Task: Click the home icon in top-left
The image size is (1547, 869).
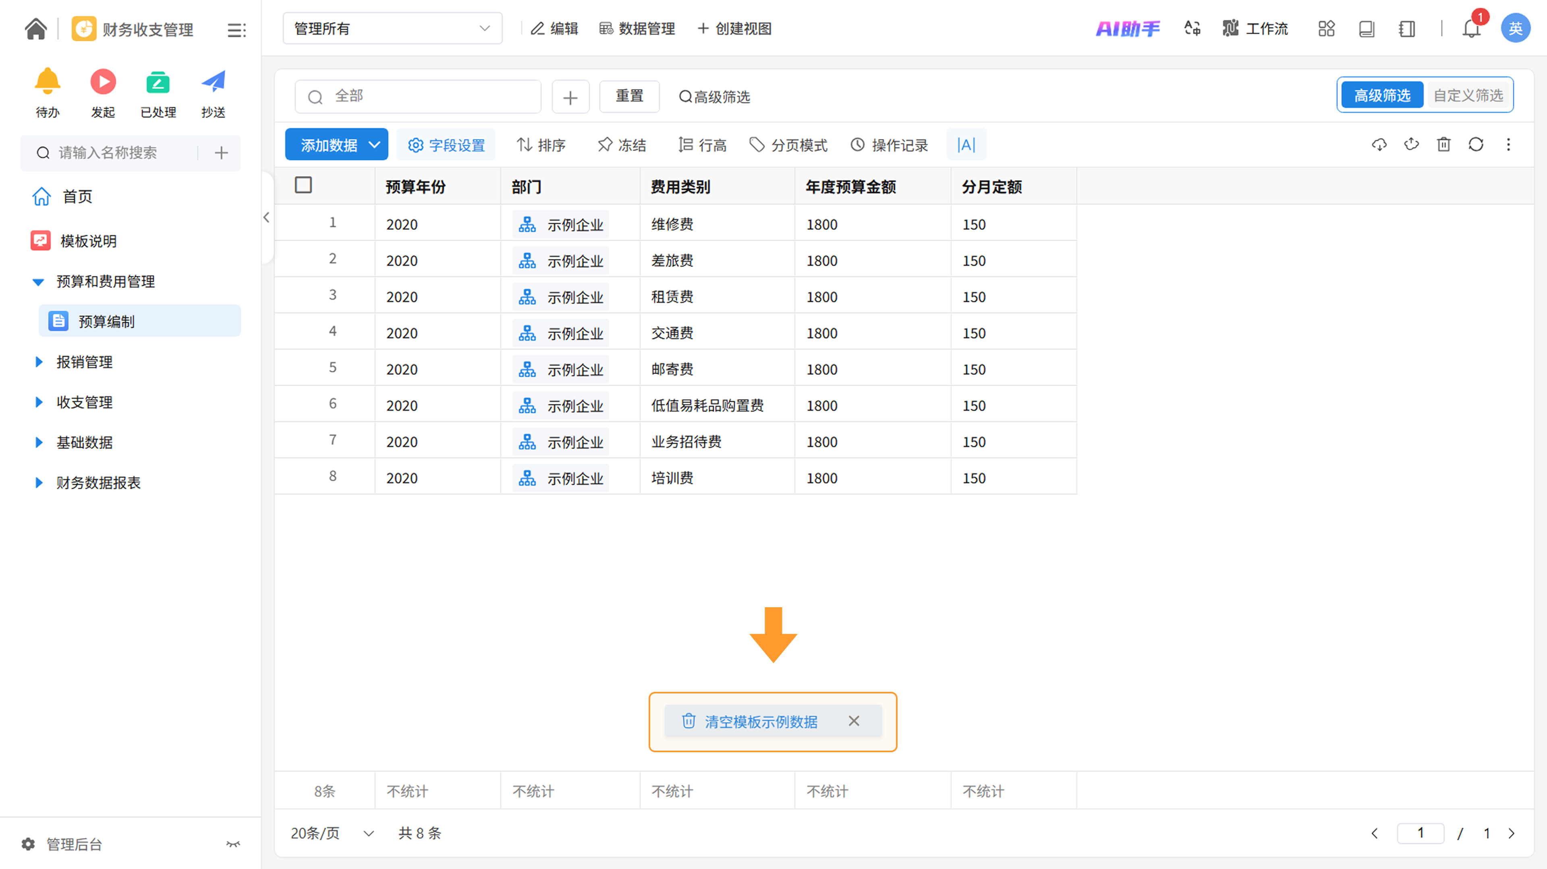Action: tap(35, 29)
